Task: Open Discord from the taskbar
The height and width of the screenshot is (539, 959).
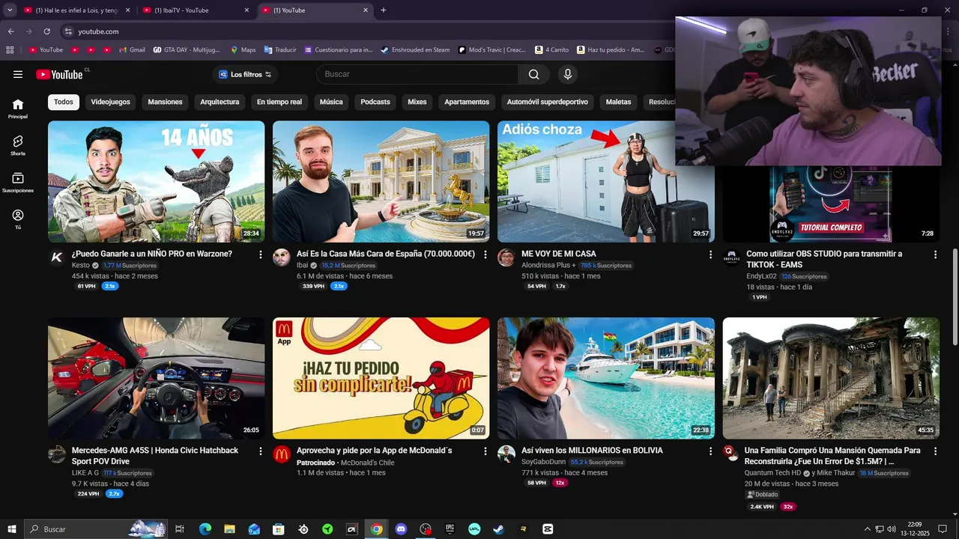Action: coord(401,529)
